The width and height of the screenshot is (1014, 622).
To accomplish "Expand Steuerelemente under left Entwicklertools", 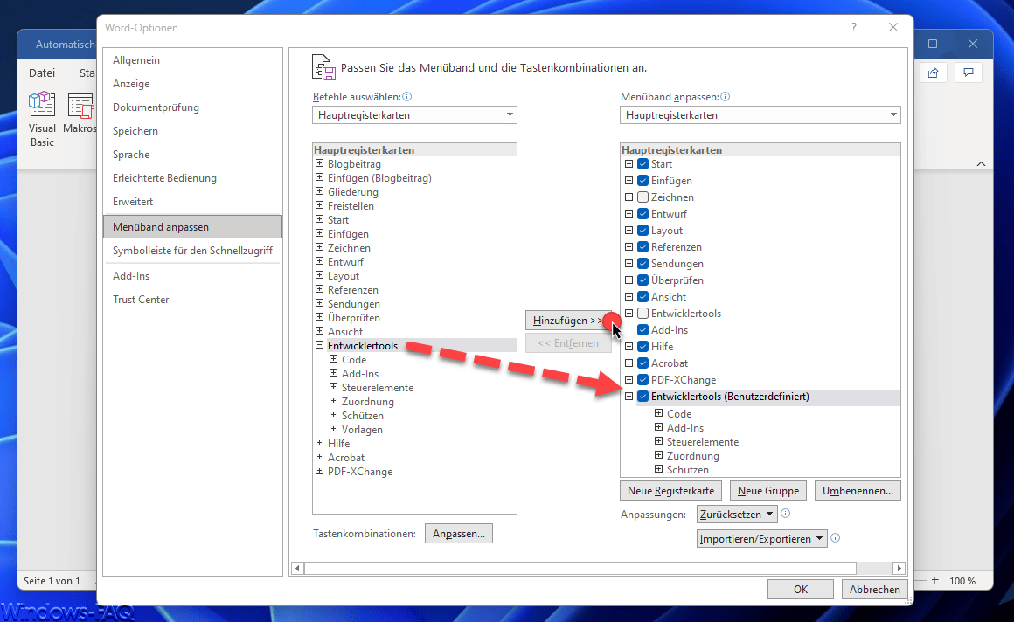I will 334,387.
